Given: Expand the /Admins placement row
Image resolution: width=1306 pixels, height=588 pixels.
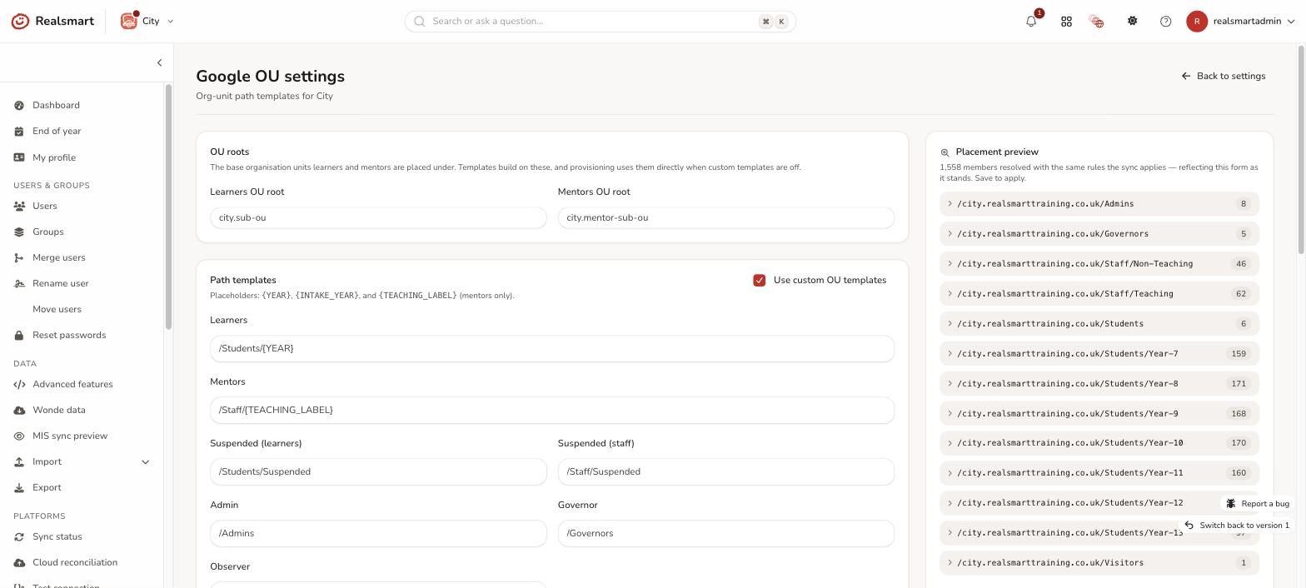Looking at the screenshot, I should click(x=1099, y=204).
